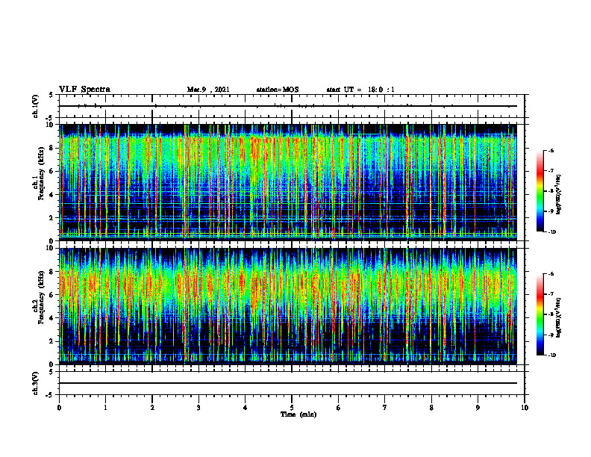Click the "6" frequency tick of ch.2 spectrogram
This screenshot has height=457, width=591.
[52, 295]
